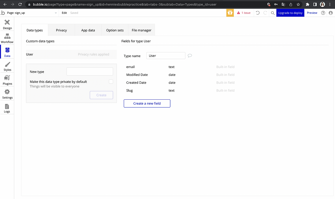Switch to the File manager tab
Image resolution: width=335 pixels, height=199 pixels.
coord(142,30)
